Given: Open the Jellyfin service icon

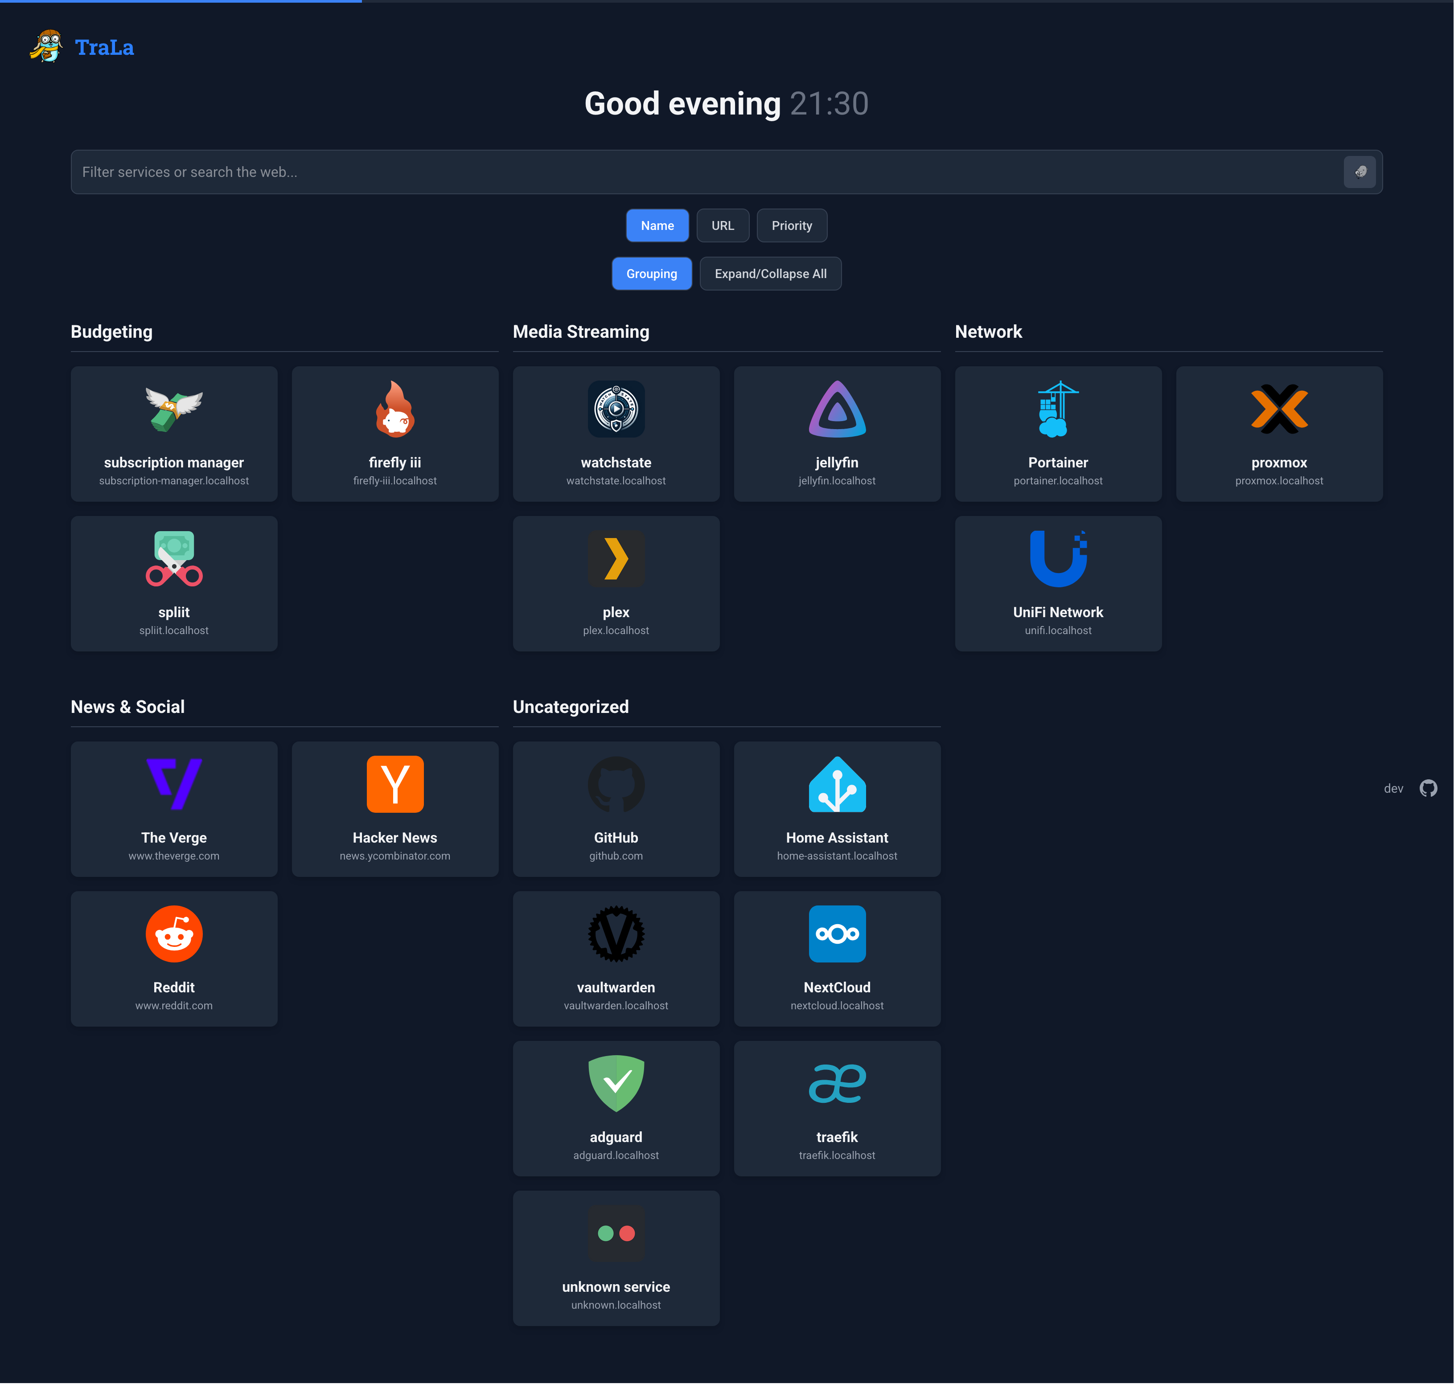Looking at the screenshot, I should pyautogui.click(x=837, y=409).
